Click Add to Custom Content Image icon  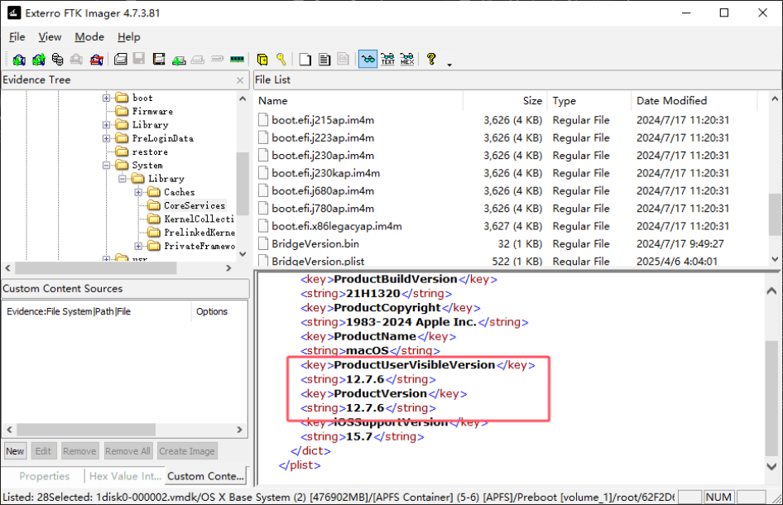coord(179,60)
